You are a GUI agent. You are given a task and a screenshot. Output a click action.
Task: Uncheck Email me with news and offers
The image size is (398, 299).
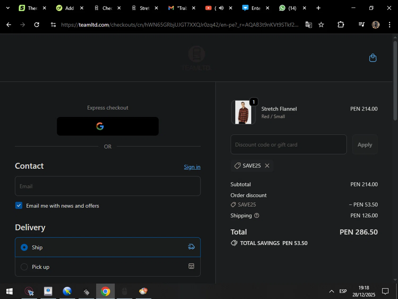coord(19,205)
